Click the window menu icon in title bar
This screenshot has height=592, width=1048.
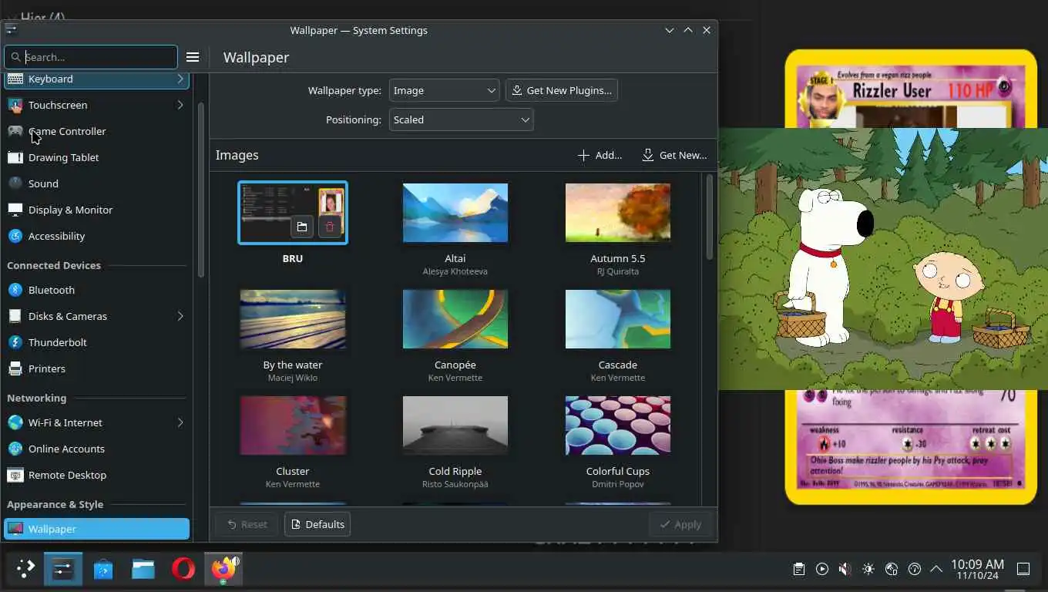pyautogui.click(x=11, y=30)
